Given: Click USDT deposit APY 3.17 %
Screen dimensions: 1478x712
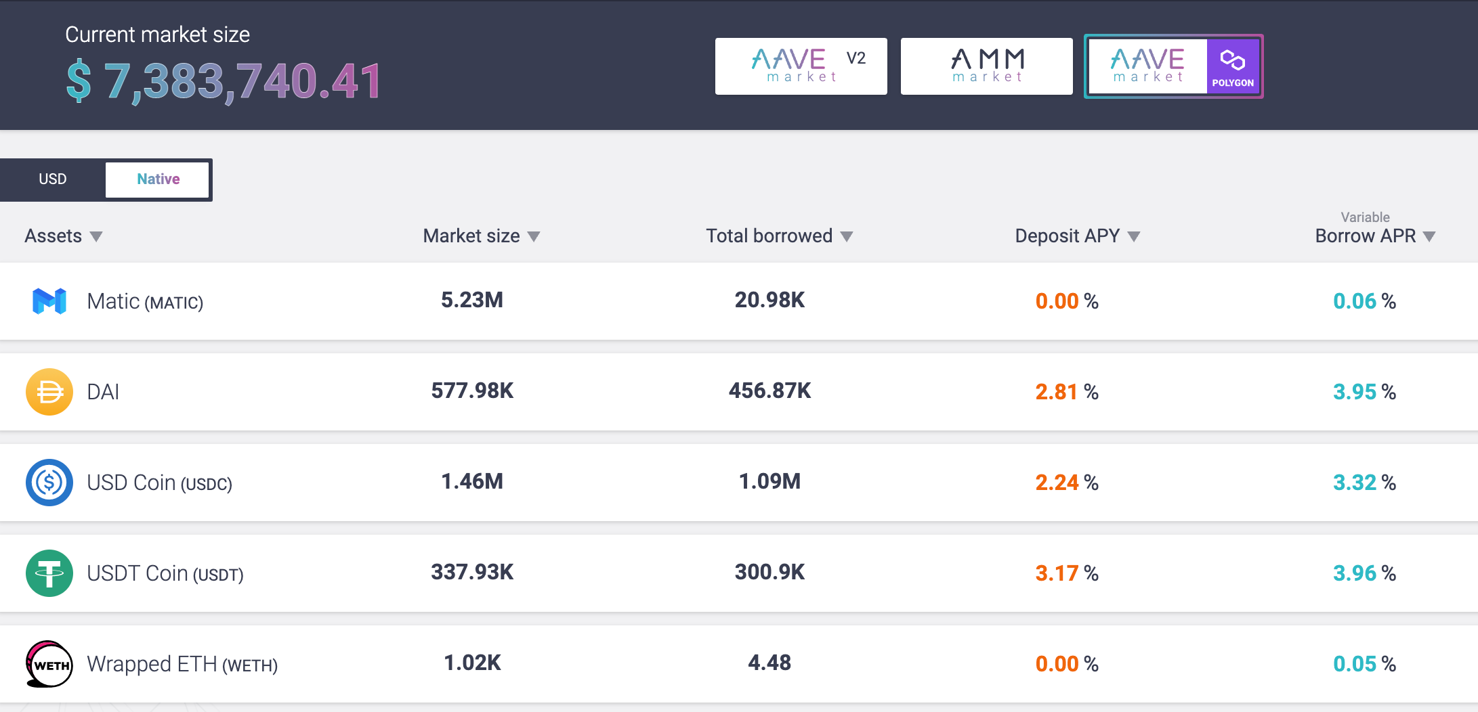Looking at the screenshot, I should click(x=1067, y=573).
